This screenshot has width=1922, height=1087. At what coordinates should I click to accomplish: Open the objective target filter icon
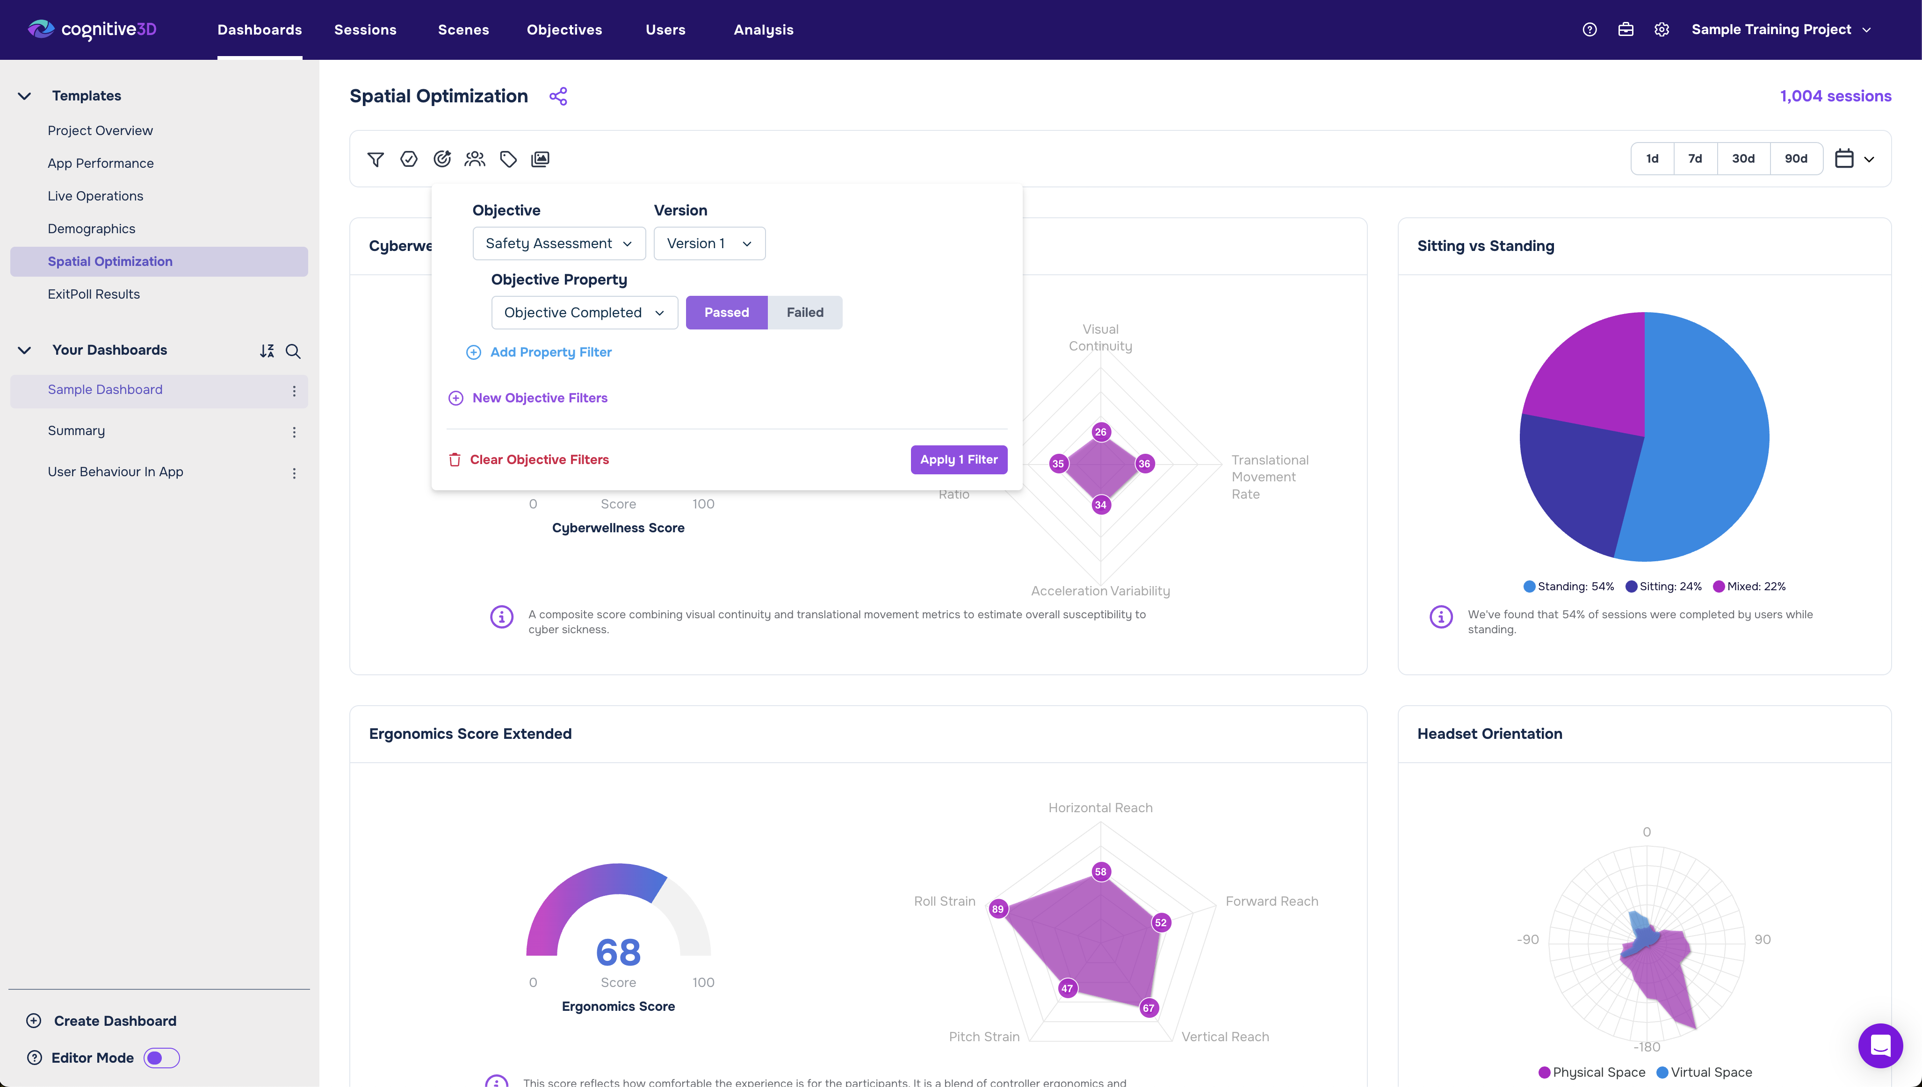442,159
